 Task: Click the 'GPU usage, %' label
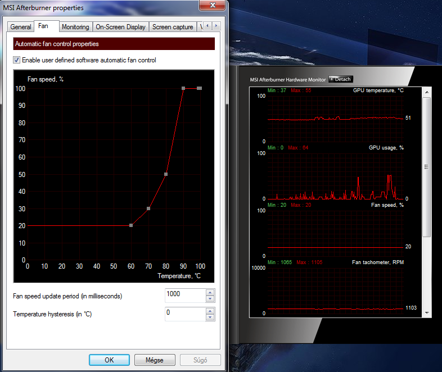386,148
